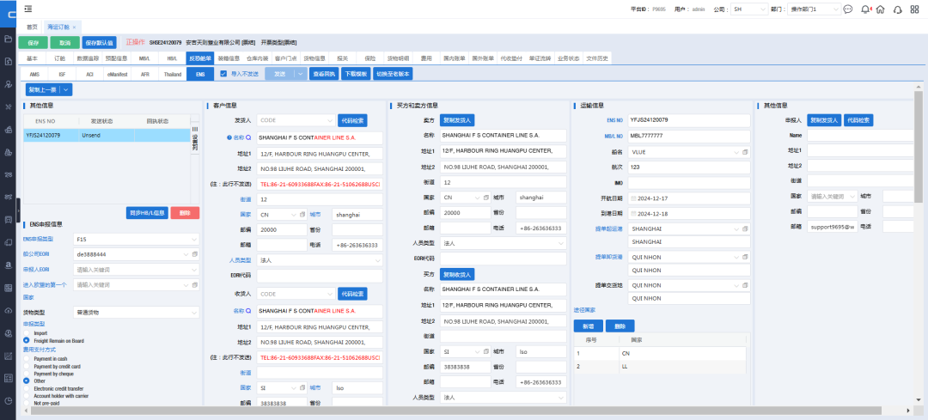The width and height of the screenshot is (928, 420).
Task: Open the 提单起运港 SHANGHAI dropdown
Action: [x=690, y=228]
